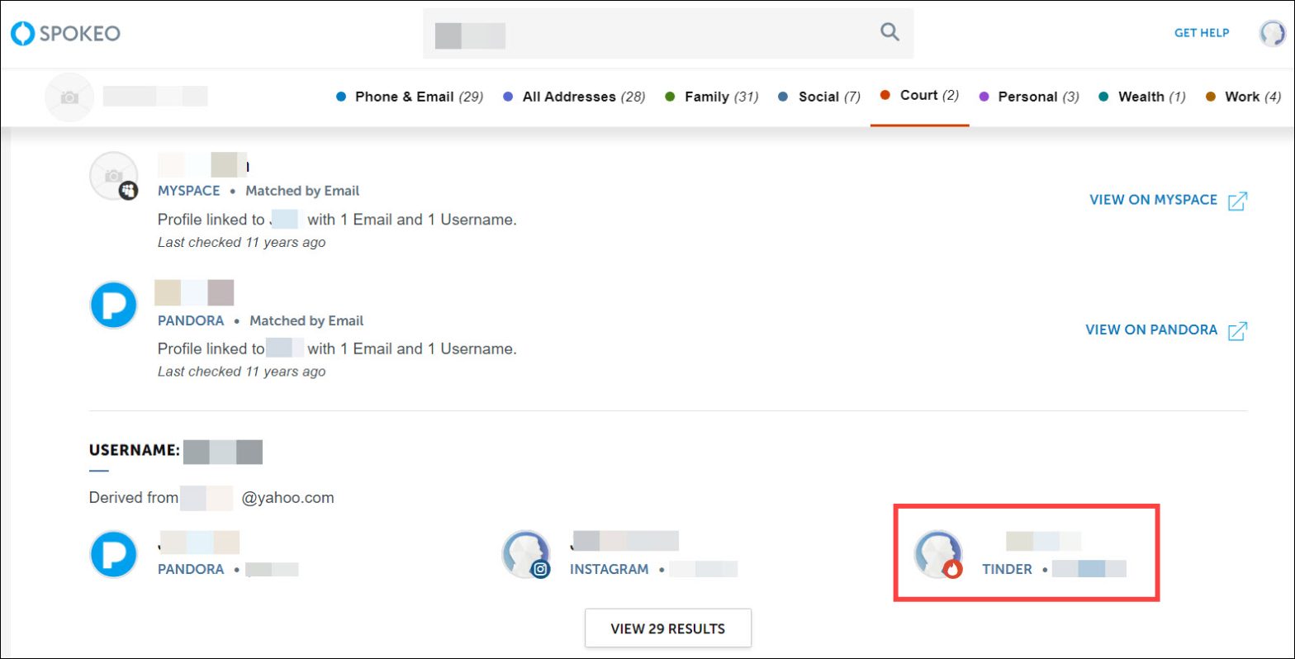1295x659 pixels.
Task: Click the MySpace profile avatar icon
Action: (x=113, y=176)
